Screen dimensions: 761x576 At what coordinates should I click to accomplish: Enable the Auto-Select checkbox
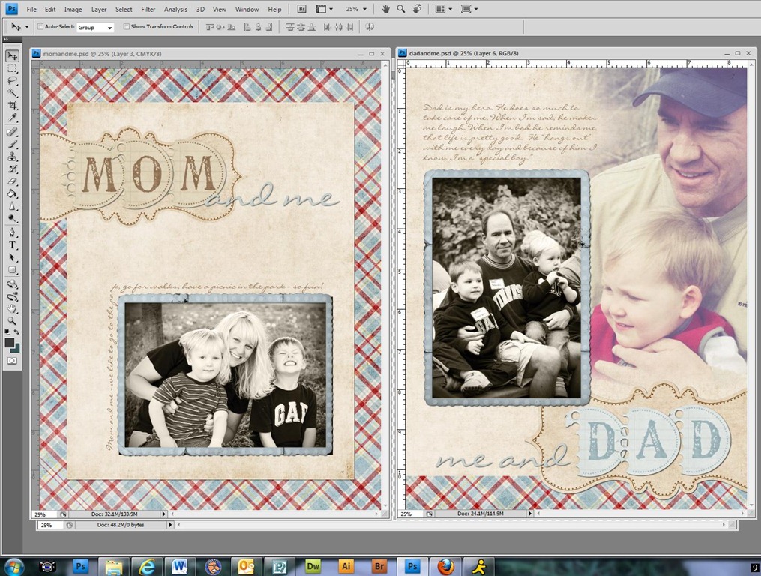(x=40, y=27)
